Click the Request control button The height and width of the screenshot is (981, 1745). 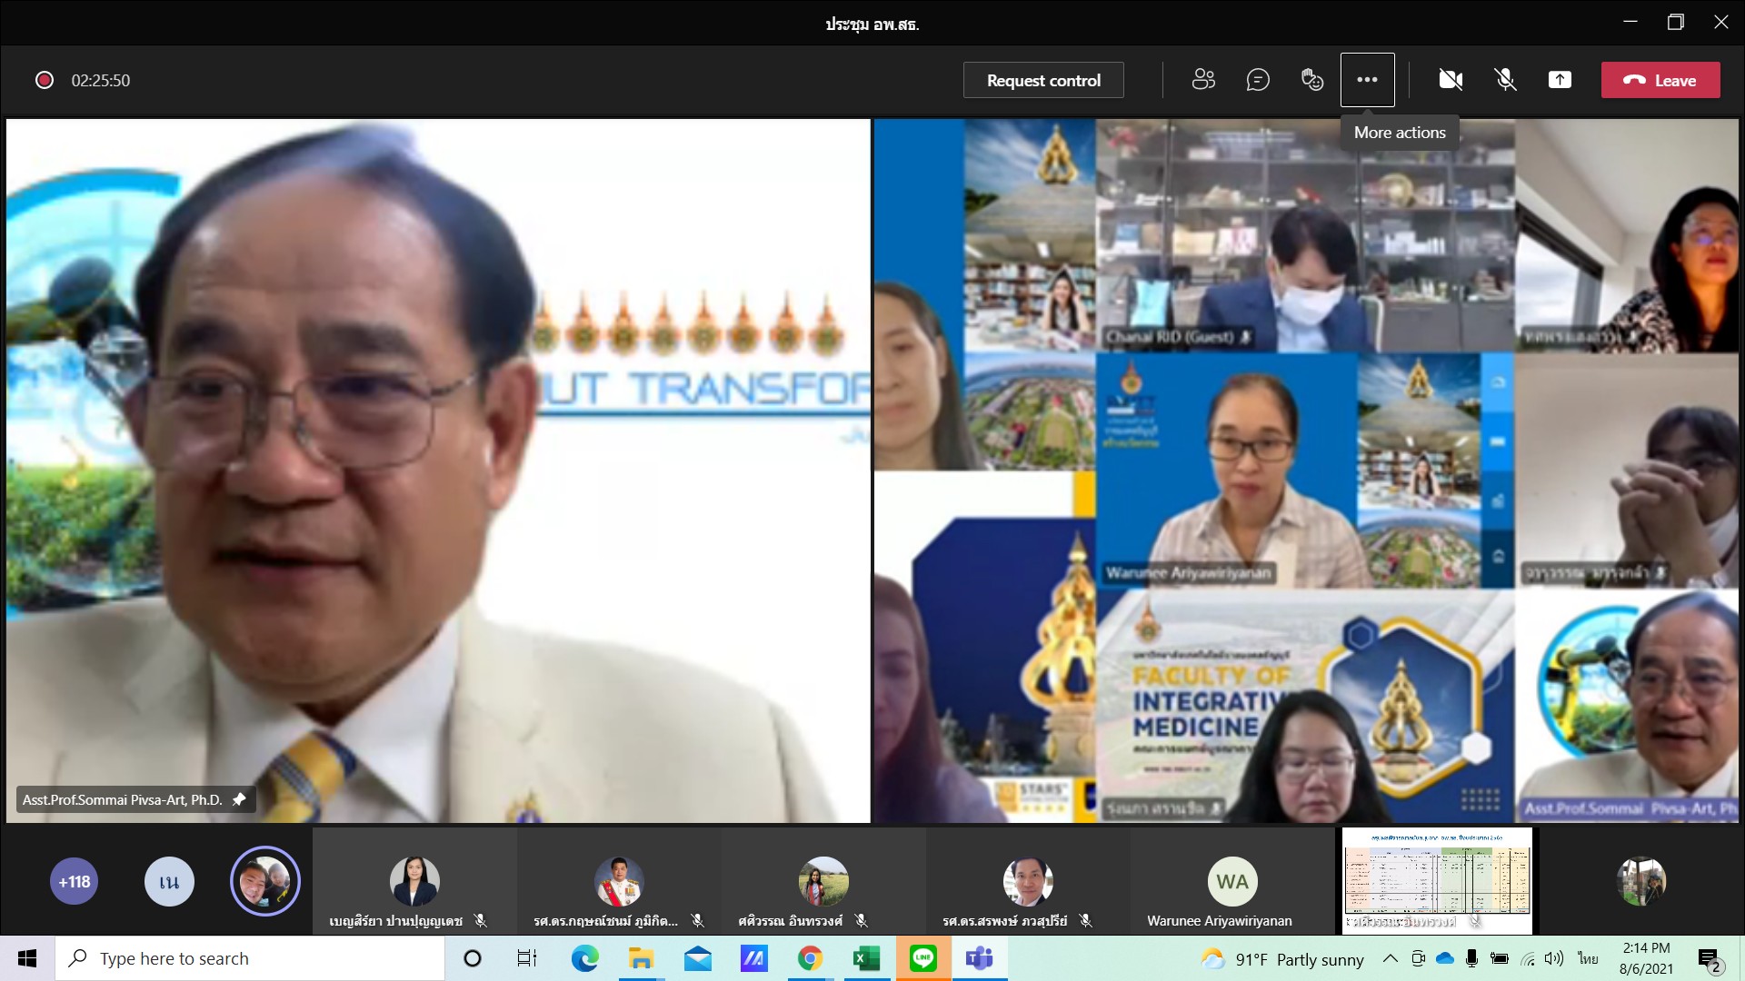tap(1043, 80)
